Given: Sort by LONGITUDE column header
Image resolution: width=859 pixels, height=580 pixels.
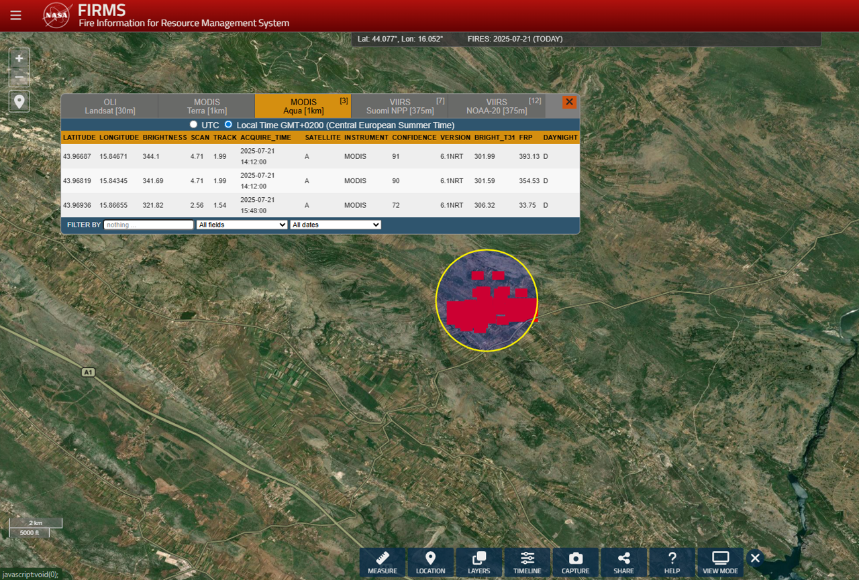Looking at the screenshot, I should click(x=119, y=137).
